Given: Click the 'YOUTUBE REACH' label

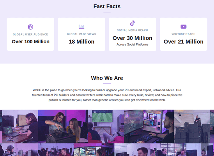Looking at the screenshot, I should pyautogui.click(x=184, y=34).
